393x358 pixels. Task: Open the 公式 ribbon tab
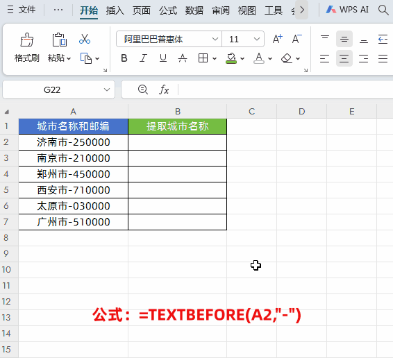168,10
